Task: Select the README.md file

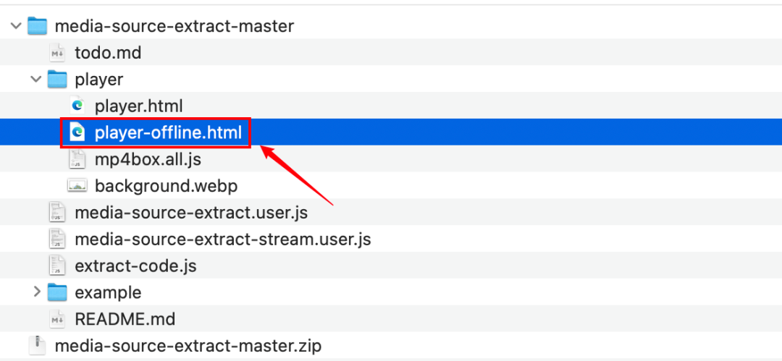Action: click(125, 319)
